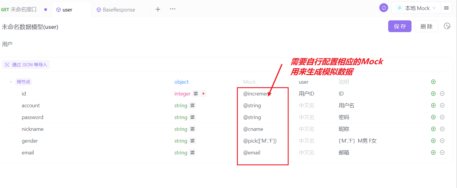Screen dimensions: 457x188
Task: Click the 保存 button to save the model
Action: pos(400,26)
